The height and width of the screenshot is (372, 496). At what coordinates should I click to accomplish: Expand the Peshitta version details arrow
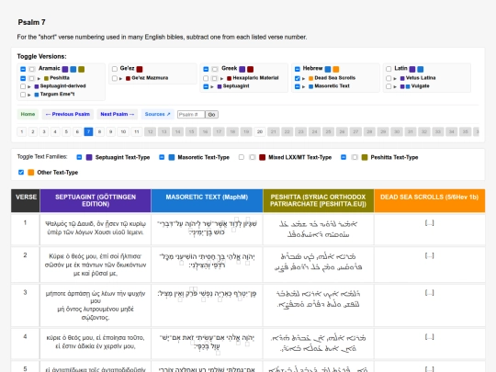coord(39,78)
